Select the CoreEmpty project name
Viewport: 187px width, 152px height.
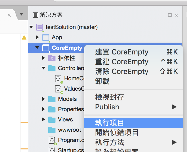click(67, 48)
